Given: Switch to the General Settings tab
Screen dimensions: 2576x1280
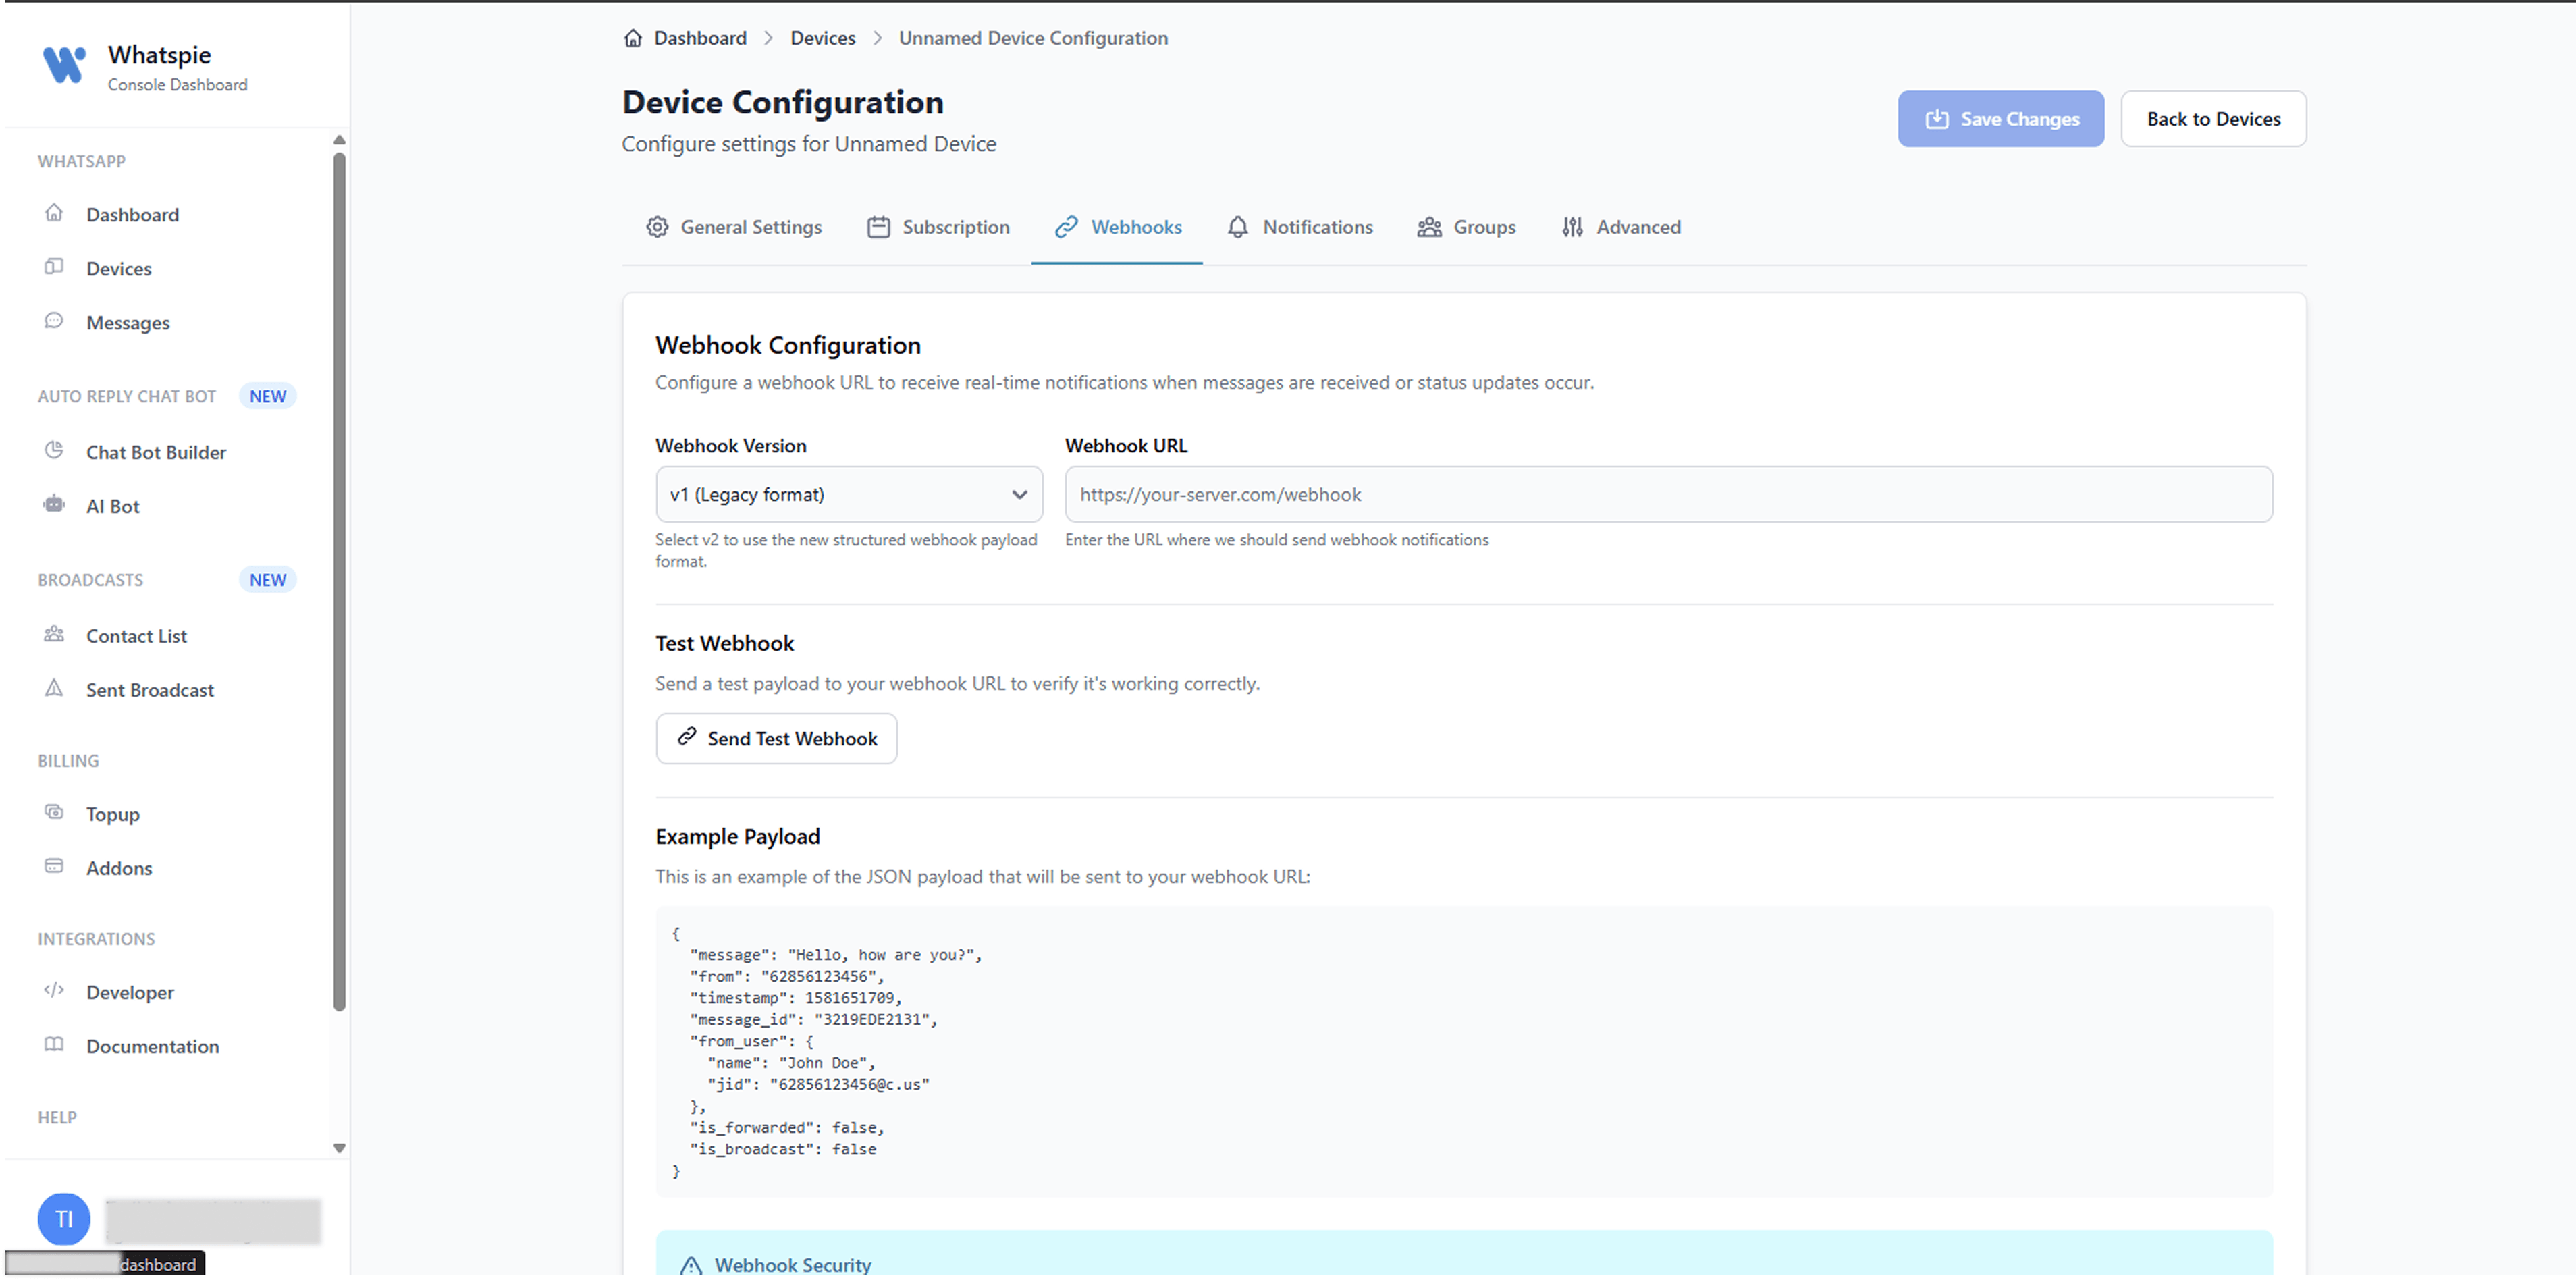Looking at the screenshot, I should (x=734, y=227).
